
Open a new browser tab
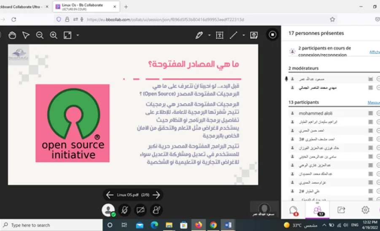pyautogui.click(x=126, y=7)
